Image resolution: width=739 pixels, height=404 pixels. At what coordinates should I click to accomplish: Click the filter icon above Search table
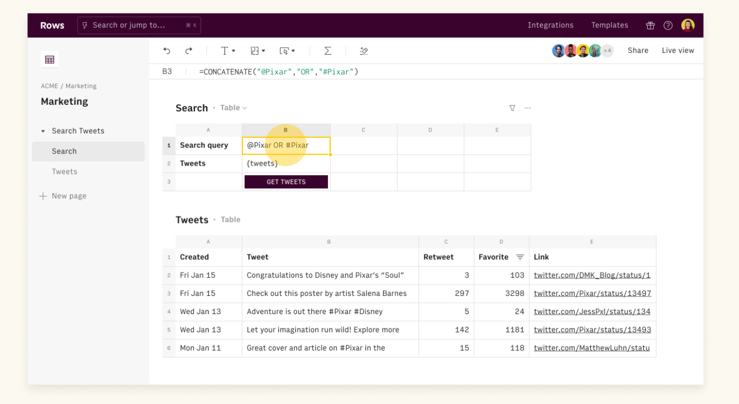(x=512, y=108)
